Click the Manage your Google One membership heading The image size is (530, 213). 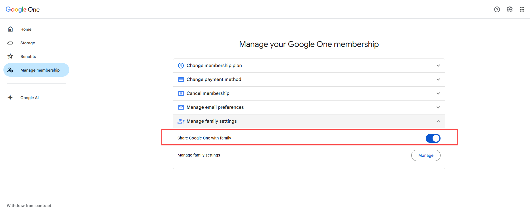coord(309,44)
